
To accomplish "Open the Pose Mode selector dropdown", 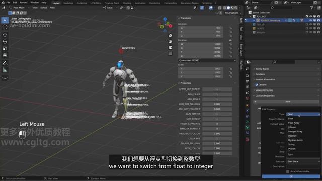I will 19,8.
